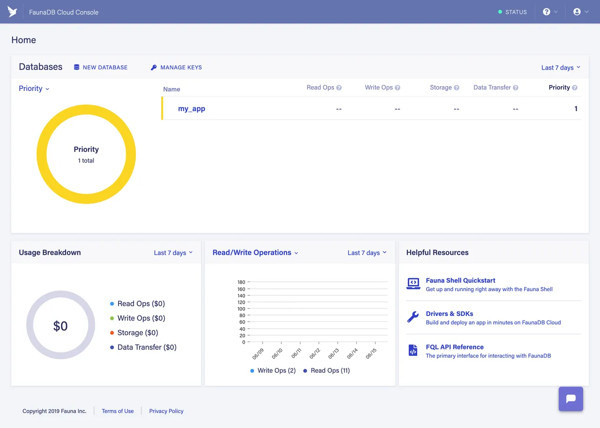
Task: Toggle Data Transfer ($0) legend entry
Action: click(x=143, y=347)
